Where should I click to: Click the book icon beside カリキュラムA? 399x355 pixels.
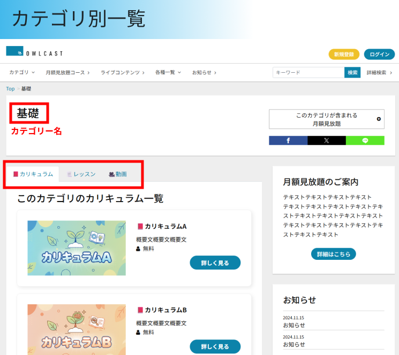coord(140,226)
